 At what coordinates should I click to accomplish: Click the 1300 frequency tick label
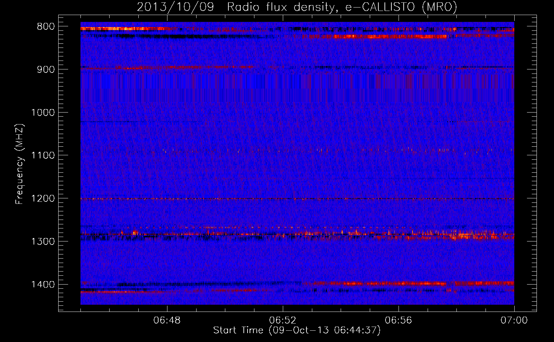point(43,241)
